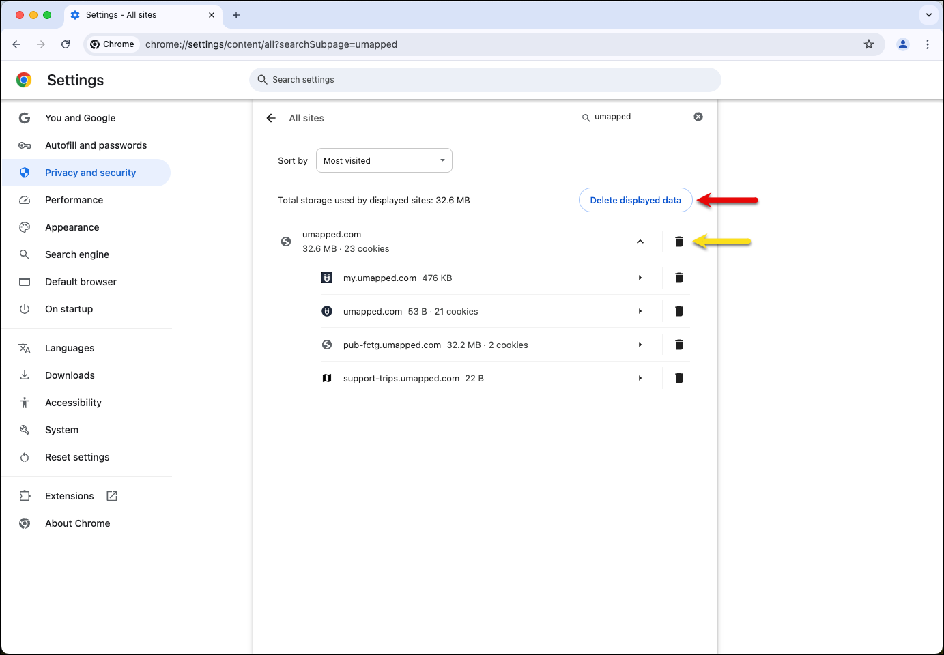Click the browser back arrow
The image size is (944, 655).
[x=16, y=44]
